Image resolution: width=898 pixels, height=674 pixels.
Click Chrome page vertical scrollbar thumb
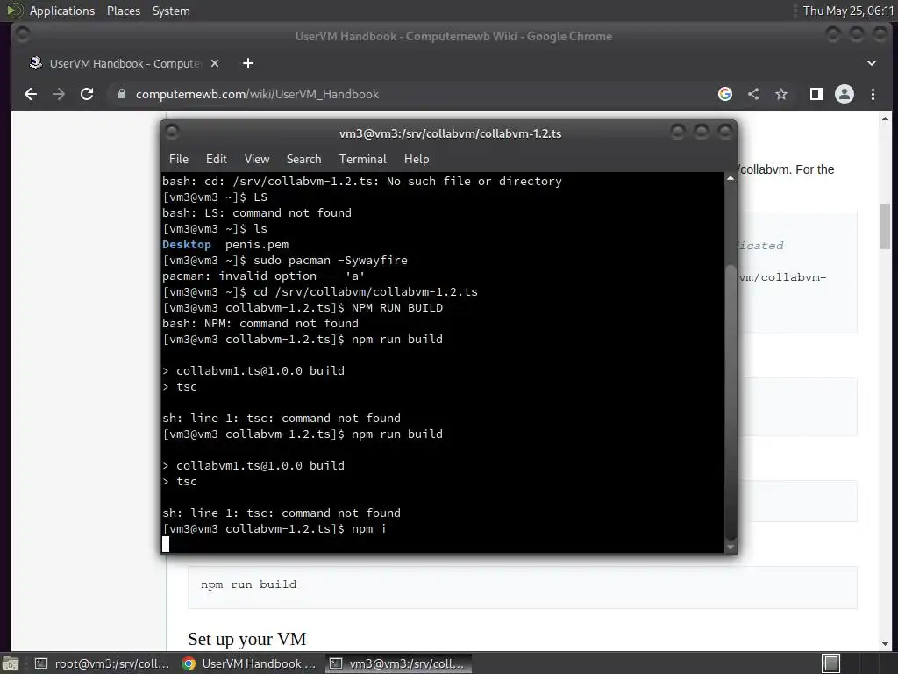(x=885, y=226)
